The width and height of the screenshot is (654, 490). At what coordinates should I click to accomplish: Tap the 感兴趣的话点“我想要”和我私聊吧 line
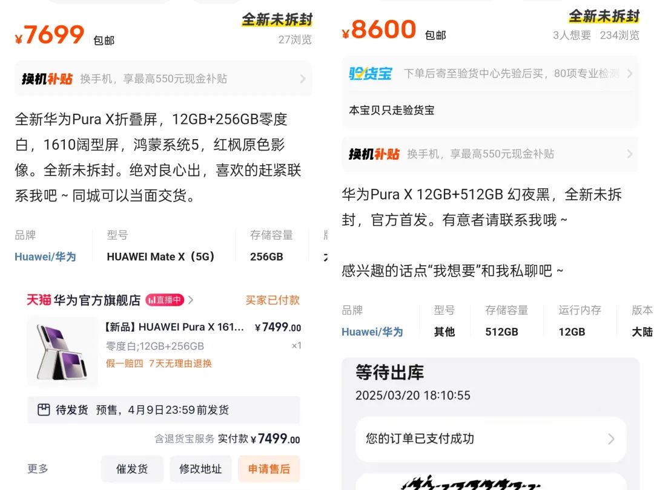pos(452,271)
